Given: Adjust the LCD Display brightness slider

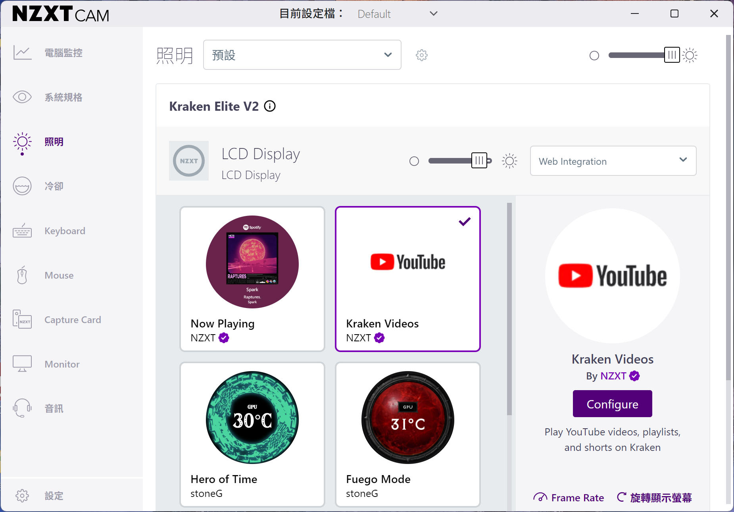Looking at the screenshot, I should point(479,161).
